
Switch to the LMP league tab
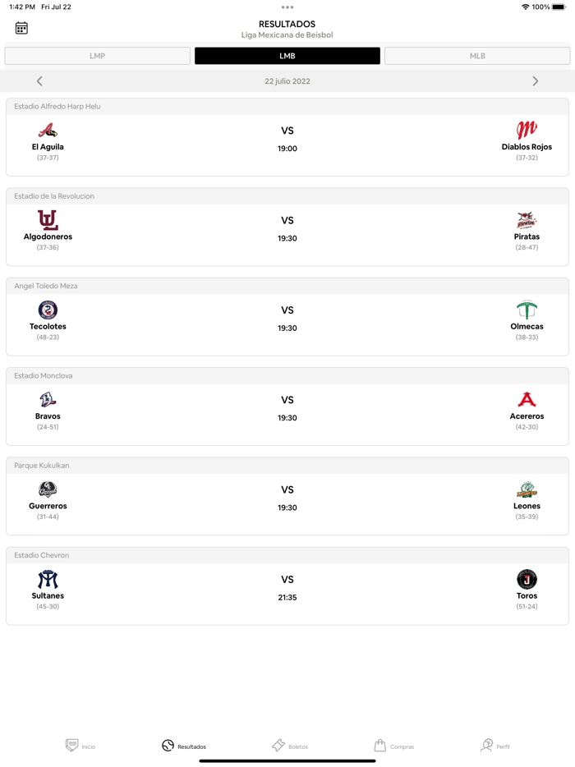98,56
